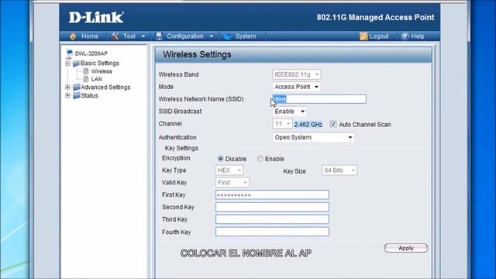This screenshot has width=496, height=279.
Task: Open the Configuration menu
Action: [185, 36]
